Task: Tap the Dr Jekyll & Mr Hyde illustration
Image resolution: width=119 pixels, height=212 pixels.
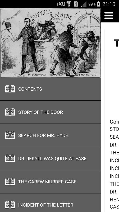Action: coord(51,43)
